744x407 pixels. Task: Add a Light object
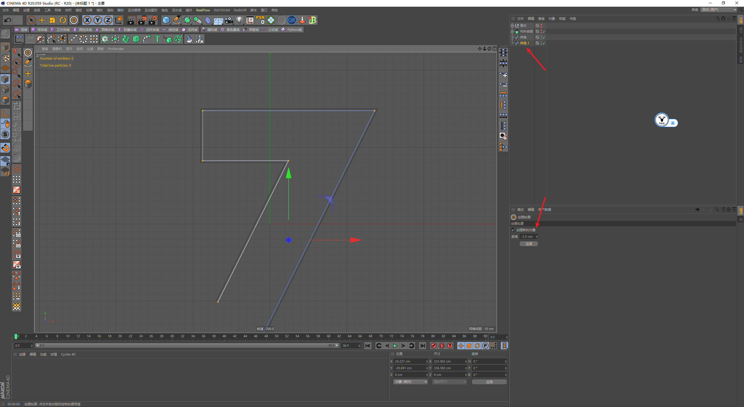click(x=239, y=20)
